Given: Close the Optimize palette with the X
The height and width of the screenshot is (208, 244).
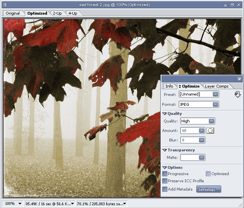Looking at the screenshot, I should point(239,78).
